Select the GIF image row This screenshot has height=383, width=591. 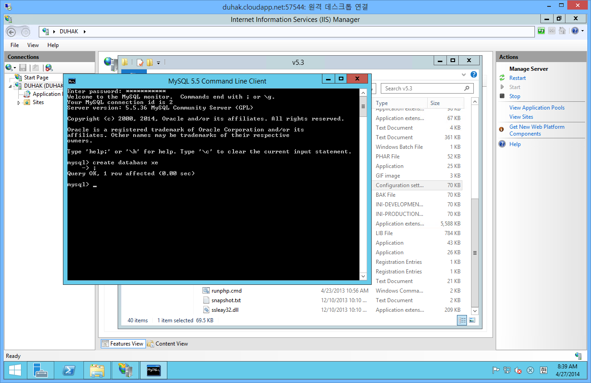tap(418, 176)
